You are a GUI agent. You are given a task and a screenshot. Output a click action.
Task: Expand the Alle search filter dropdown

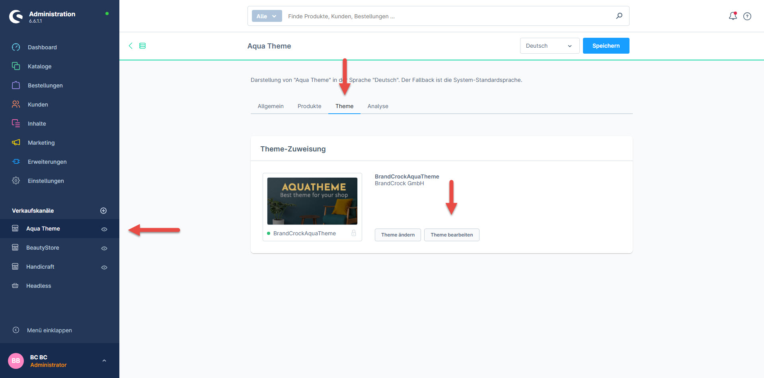point(267,16)
